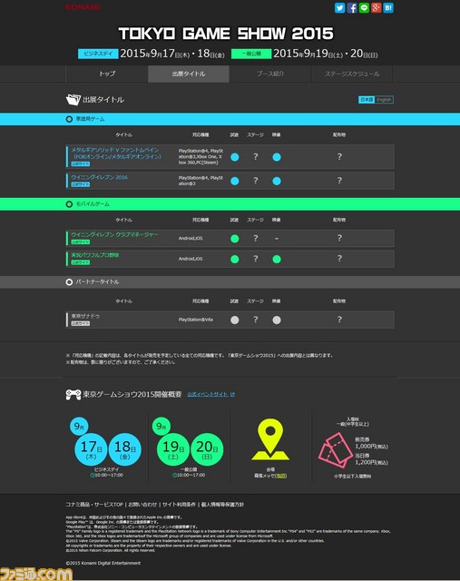Image resolution: width=460 pixels, height=581 pixels.
Task: Open コナミ商品・サービスTOP footer link
Action: (94, 505)
